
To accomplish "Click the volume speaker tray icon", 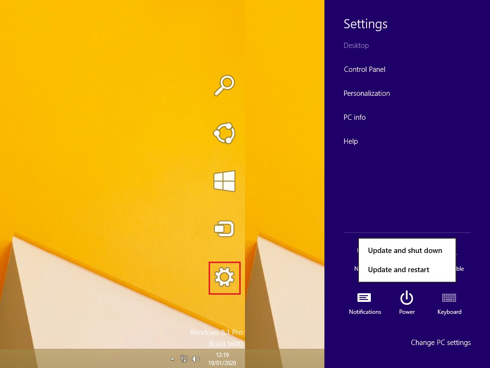I will (x=195, y=358).
